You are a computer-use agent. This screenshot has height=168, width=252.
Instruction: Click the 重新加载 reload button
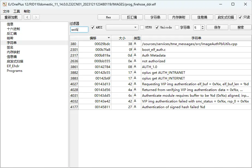click(x=11, y=17)
